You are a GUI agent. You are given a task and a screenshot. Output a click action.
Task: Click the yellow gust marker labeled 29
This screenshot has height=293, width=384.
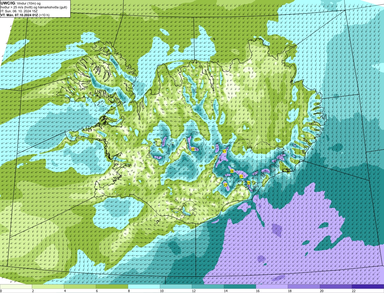coord(226,185)
